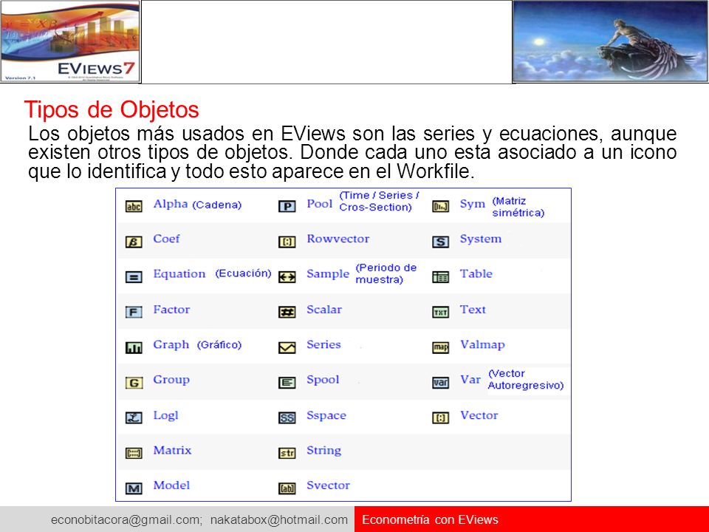The width and height of the screenshot is (709, 532).
Task: Select the 'Coef' label
Action: pyautogui.click(x=166, y=239)
